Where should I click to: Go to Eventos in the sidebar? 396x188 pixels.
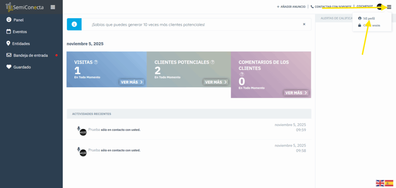(x=19, y=32)
